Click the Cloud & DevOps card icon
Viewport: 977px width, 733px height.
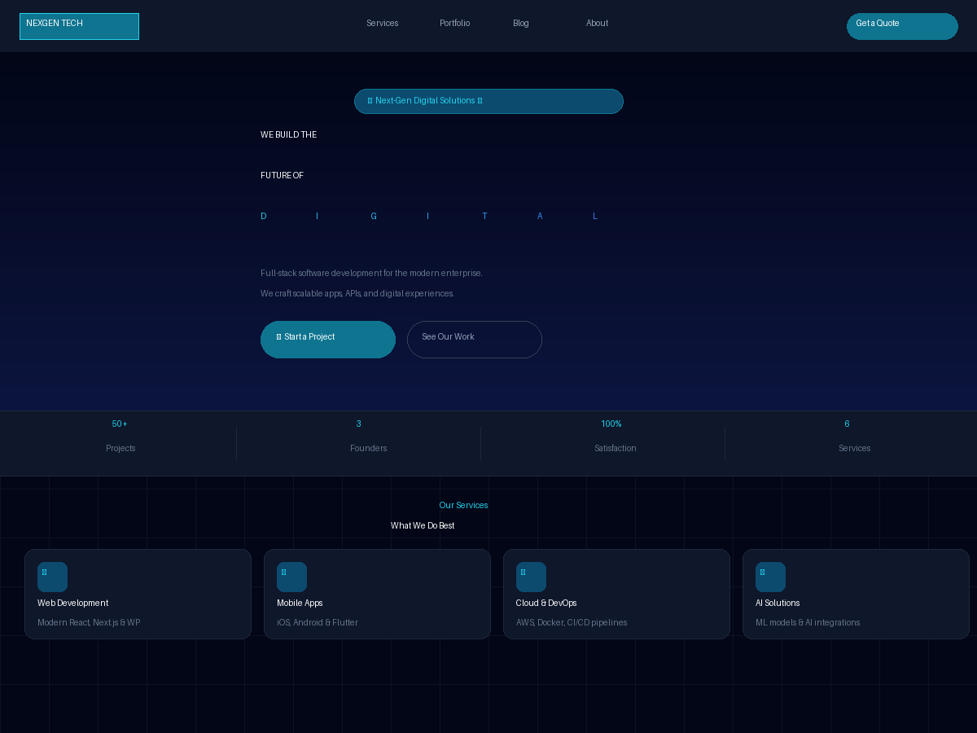pos(531,577)
